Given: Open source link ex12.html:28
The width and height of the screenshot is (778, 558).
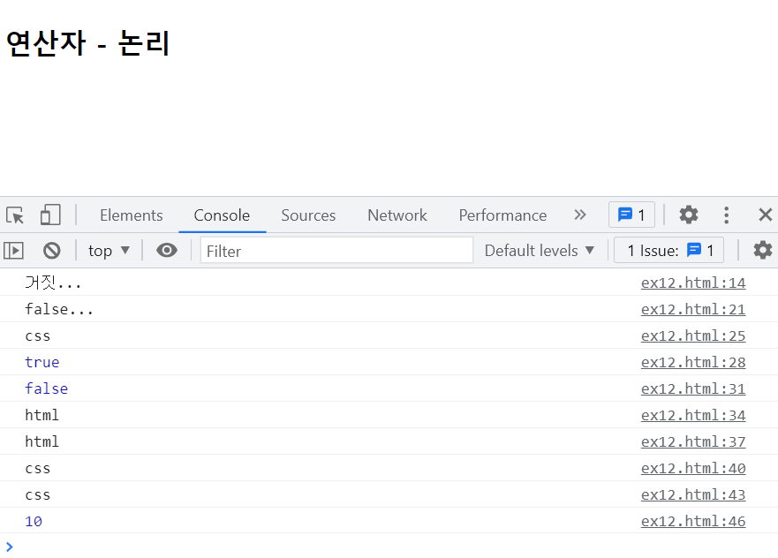Looking at the screenshot, I should 693,363.
